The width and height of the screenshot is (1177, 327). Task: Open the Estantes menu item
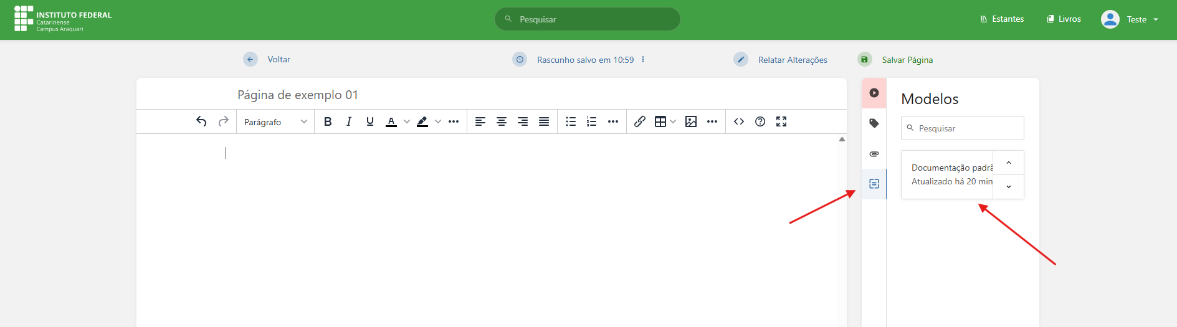1002,19
